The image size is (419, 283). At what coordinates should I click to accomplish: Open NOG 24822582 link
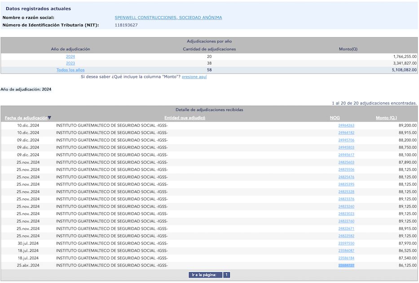pyautogui.click(x=346, y=236)
